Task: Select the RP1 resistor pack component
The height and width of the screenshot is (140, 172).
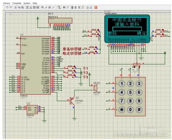Action: click(60, 21)
